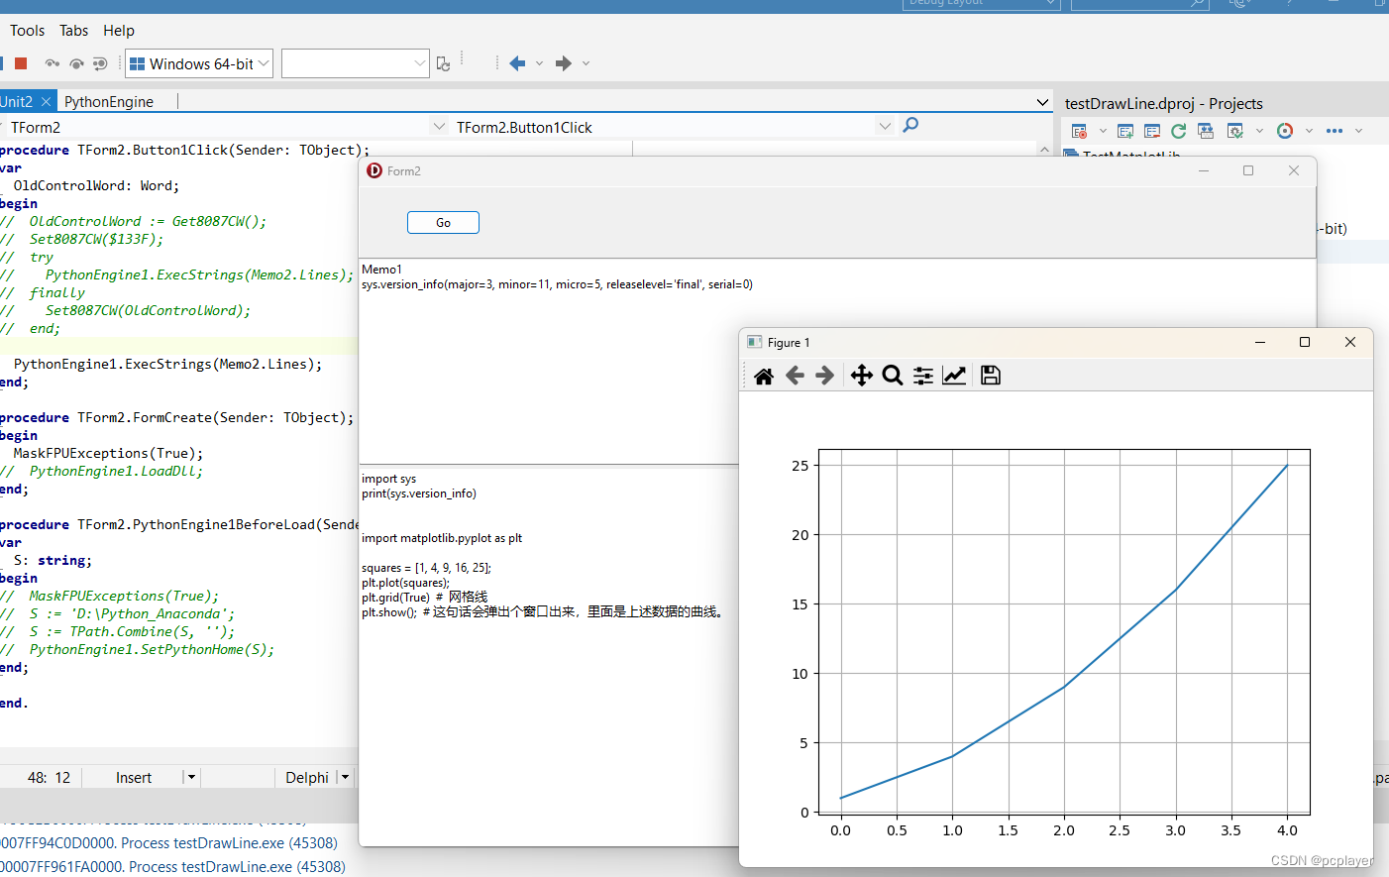Click 'MaskFPUExceptions(True);' uncommented code line
1389x877 pixels.
point(108,453)
